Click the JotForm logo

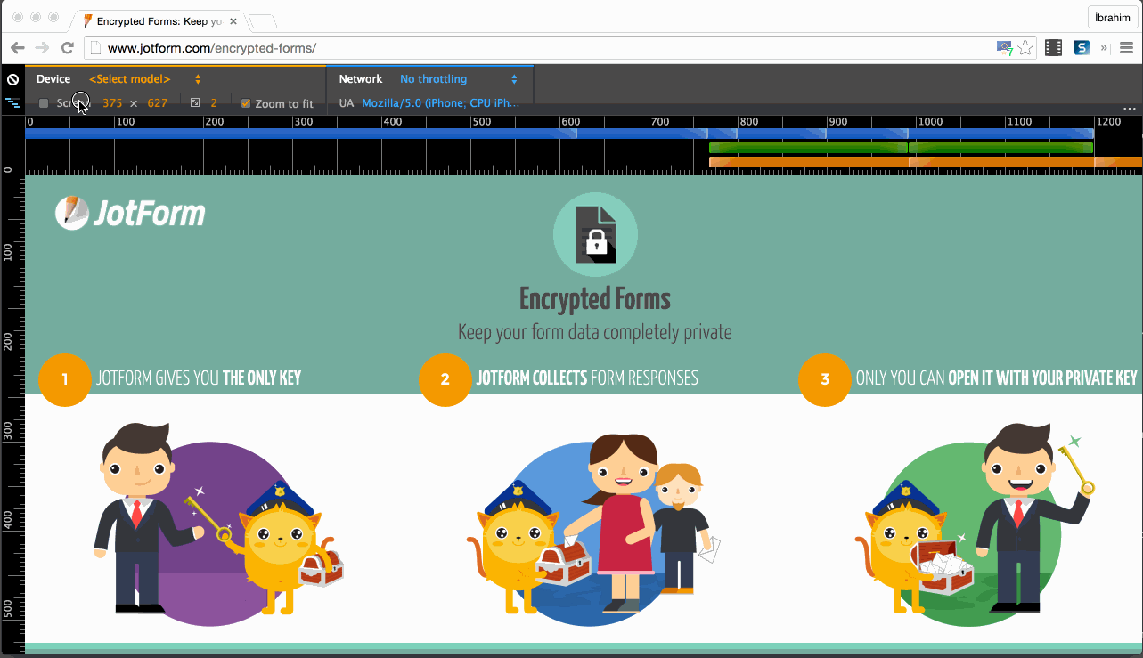point(130,214)
